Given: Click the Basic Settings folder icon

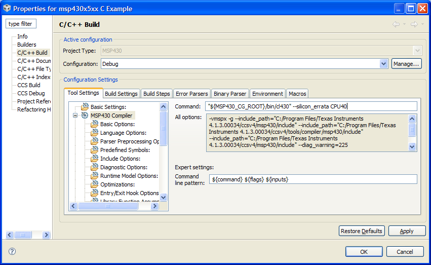Looking at the screenshot, I should [85, 107].
